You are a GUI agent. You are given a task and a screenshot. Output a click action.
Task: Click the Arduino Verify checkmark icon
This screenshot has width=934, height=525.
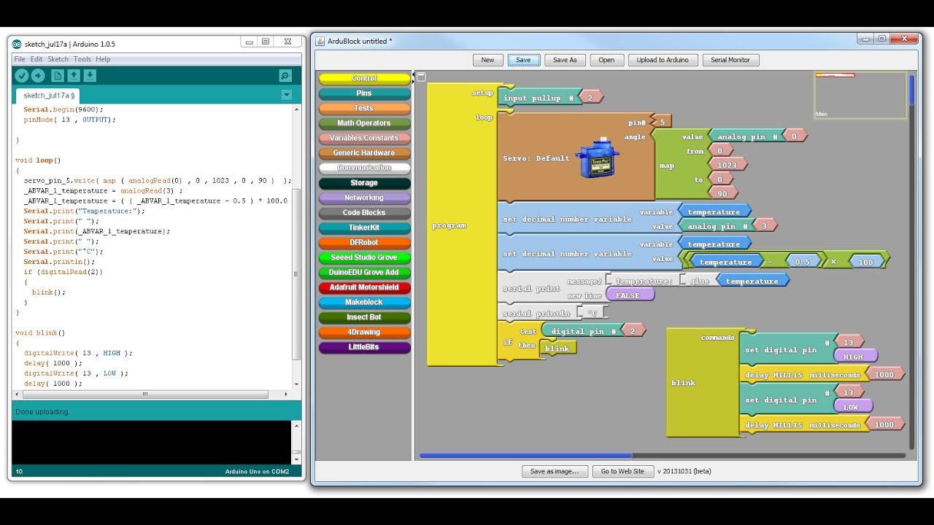coord(21,75)
